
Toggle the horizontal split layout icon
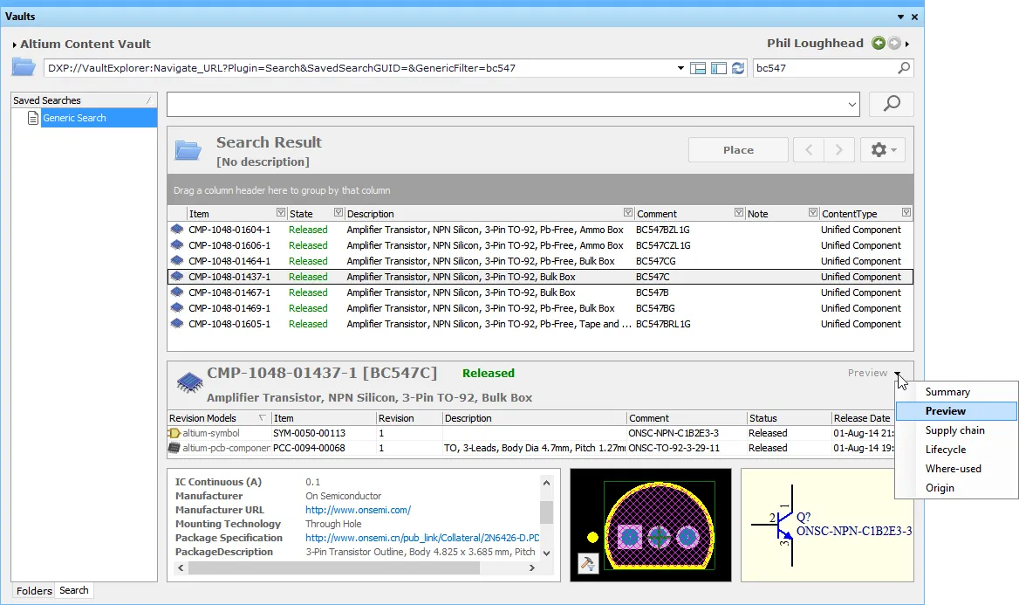pos(698,68)
